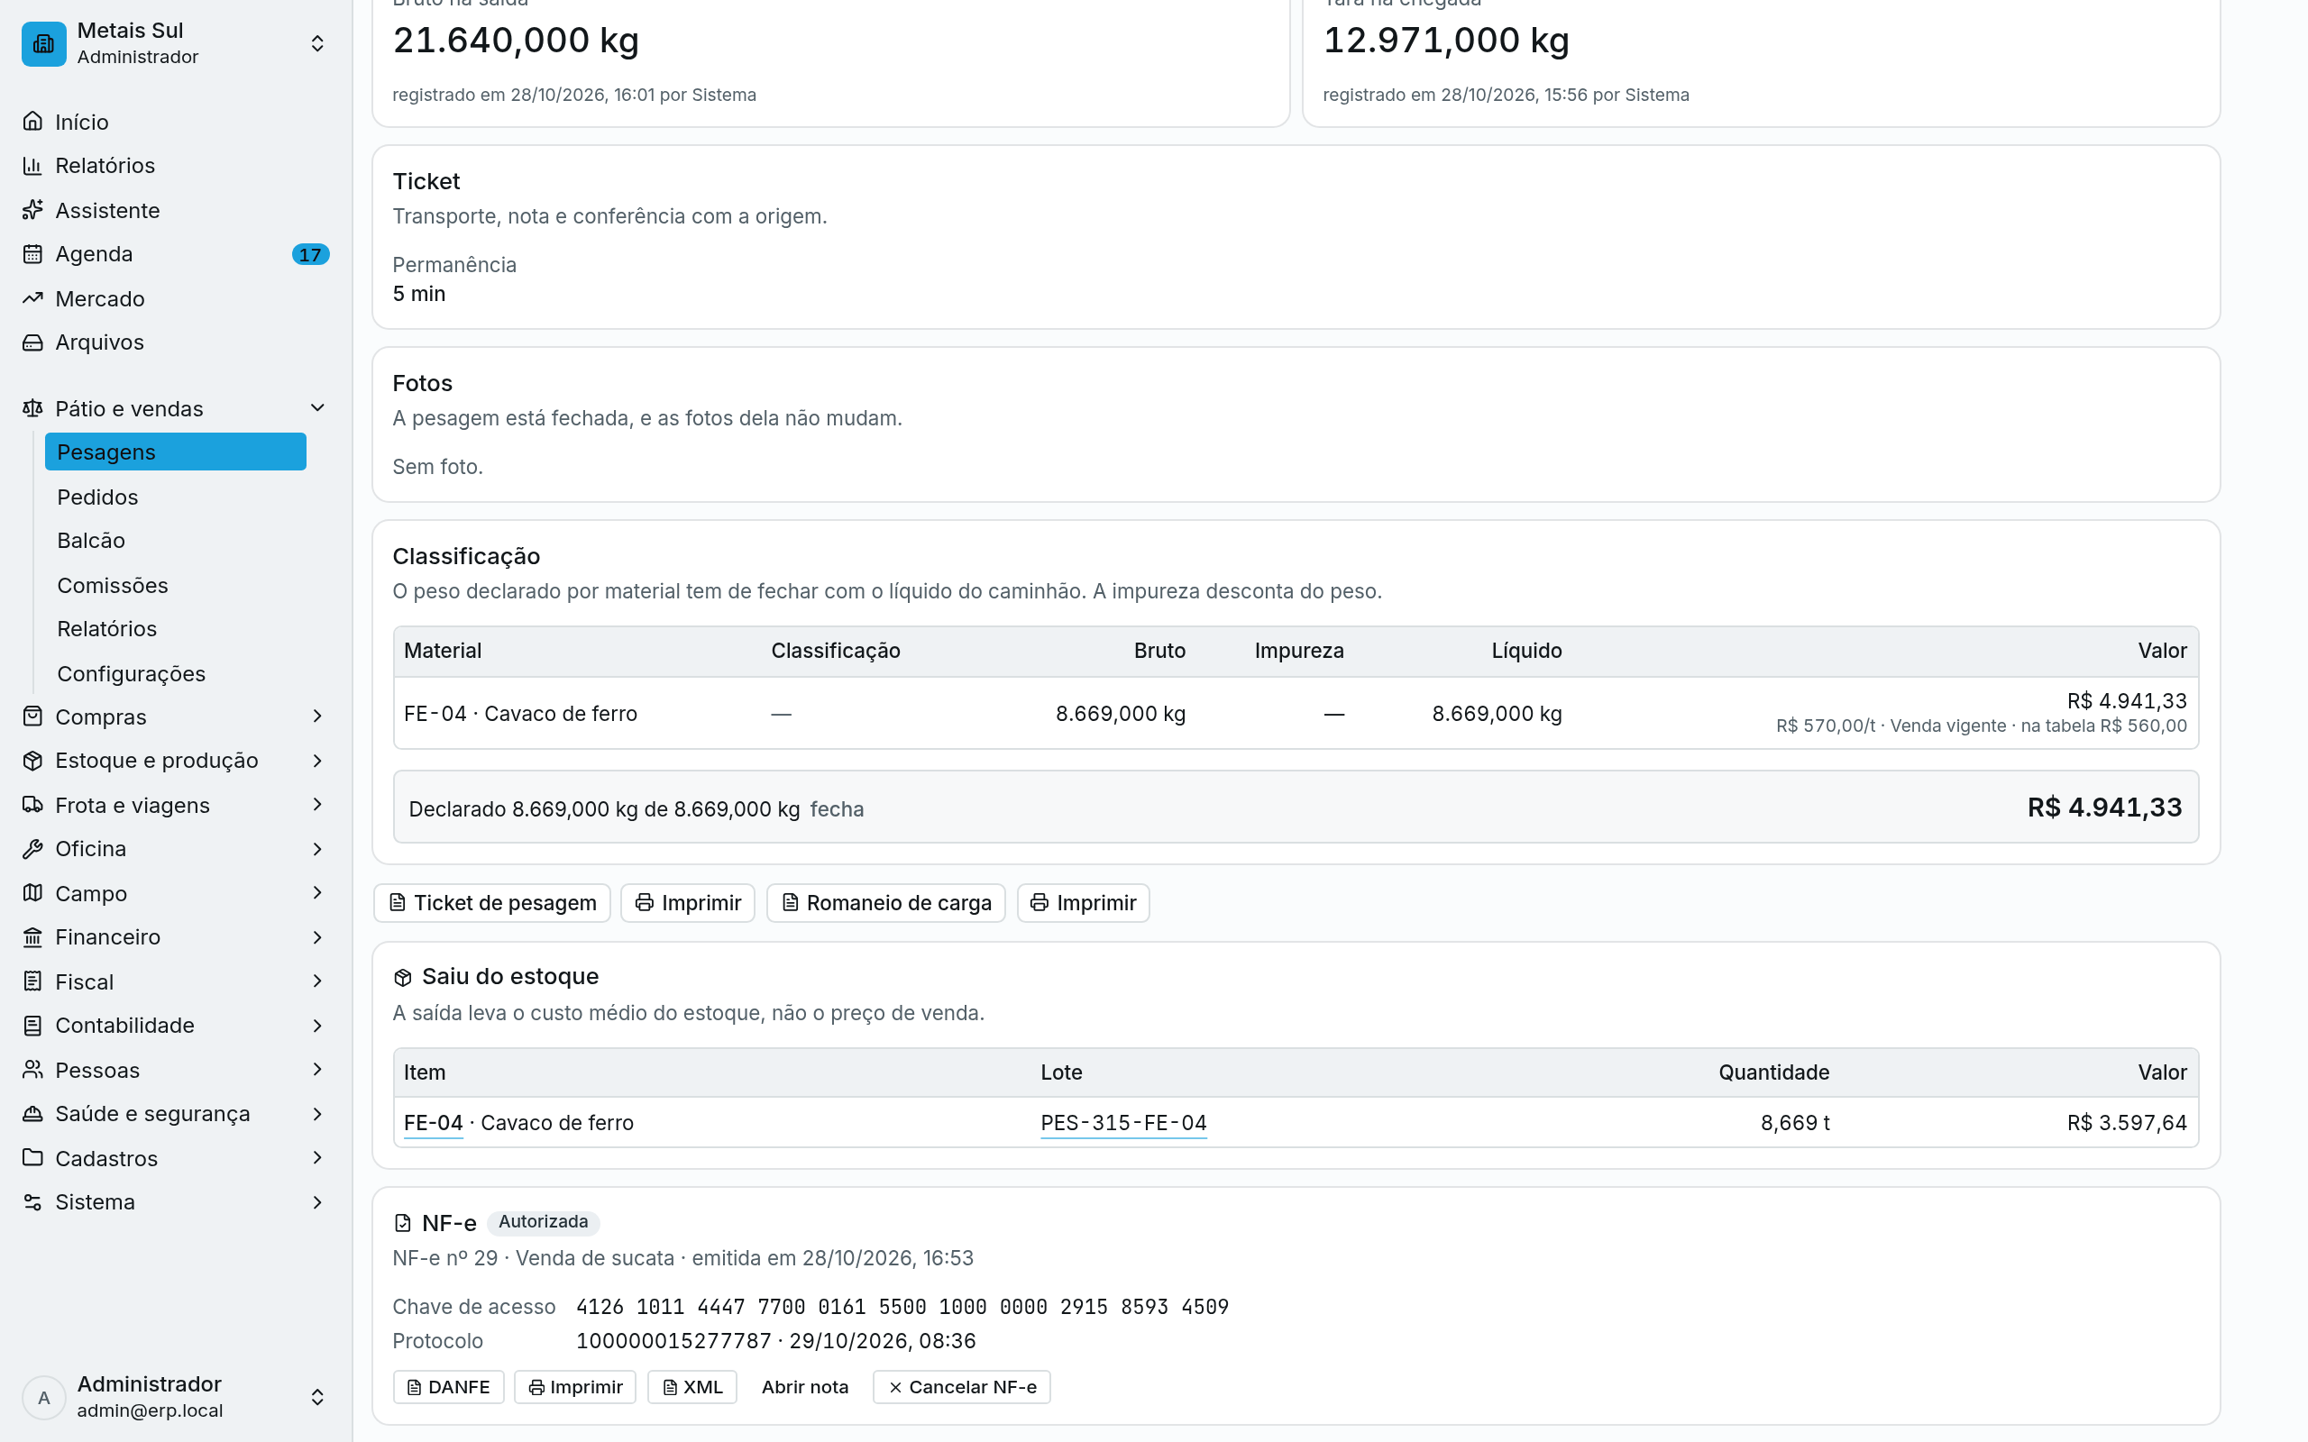Open Comissões submenu item
2308x1442 pixels.
click(x=176, y=585)
